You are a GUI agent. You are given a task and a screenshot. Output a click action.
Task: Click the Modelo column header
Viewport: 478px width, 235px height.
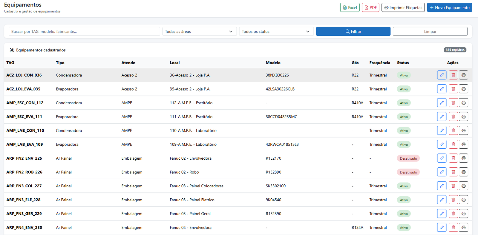(x=273, y=63)
